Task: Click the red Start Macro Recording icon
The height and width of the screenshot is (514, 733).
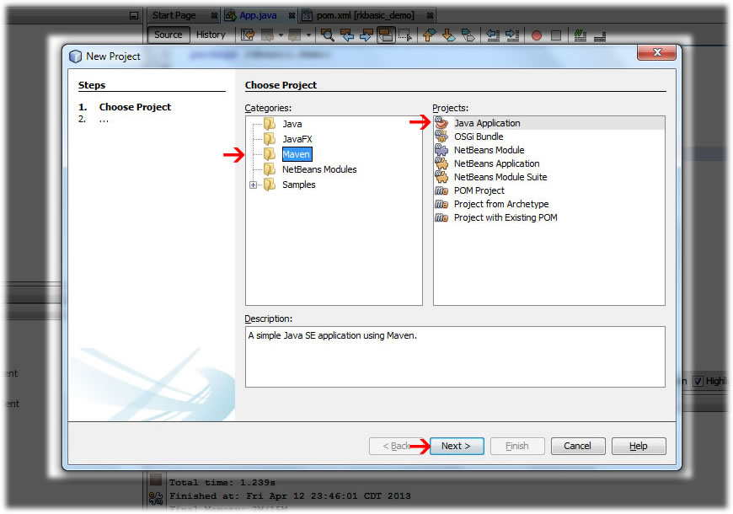Action: click(x=537, y=35)
